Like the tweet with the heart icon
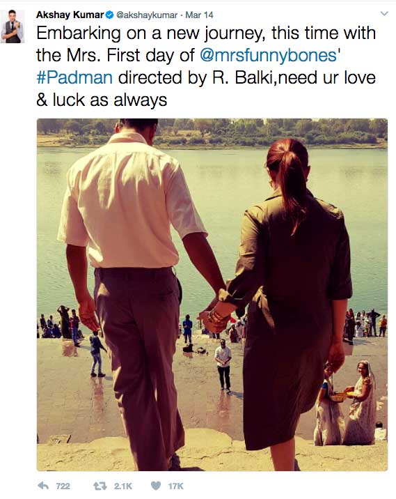This screenshot has width=396, height=499. click(156, 486)
